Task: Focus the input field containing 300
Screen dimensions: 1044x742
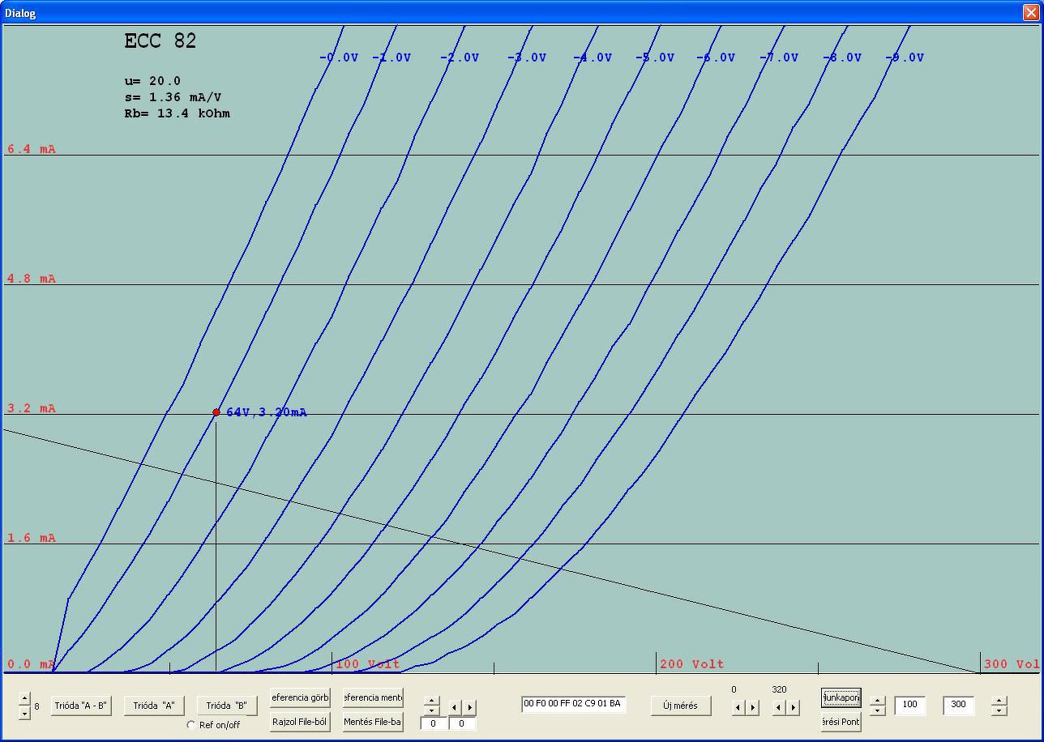Action: pyautogui.click(x=959, y=705)
